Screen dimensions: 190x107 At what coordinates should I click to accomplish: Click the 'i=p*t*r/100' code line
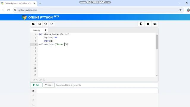click(50, 38)
